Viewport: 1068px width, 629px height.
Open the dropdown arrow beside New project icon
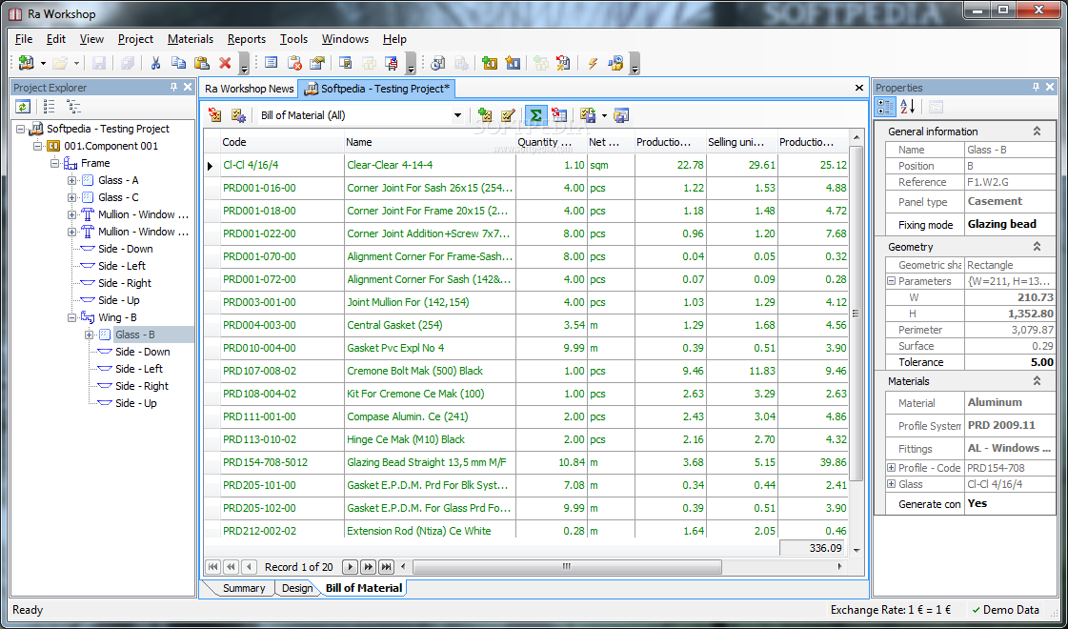click(43, 64)
